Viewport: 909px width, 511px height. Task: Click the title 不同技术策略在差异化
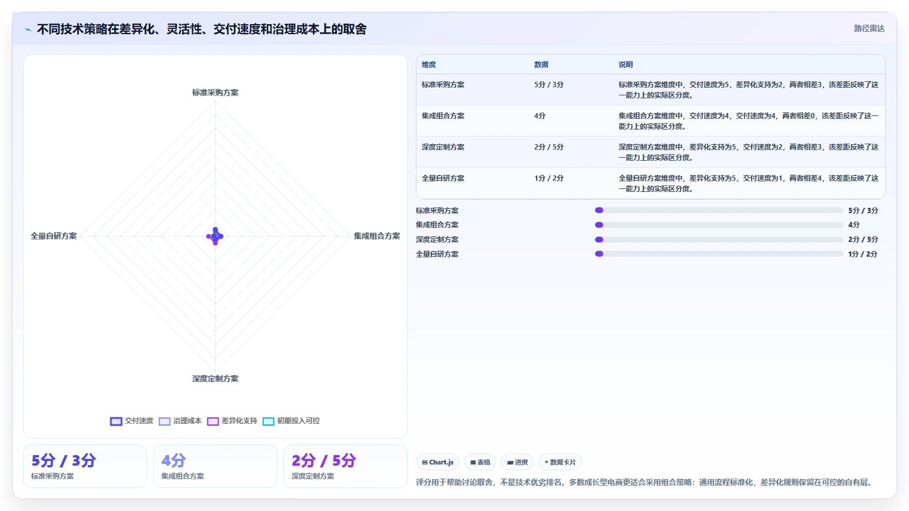(201, 29)
